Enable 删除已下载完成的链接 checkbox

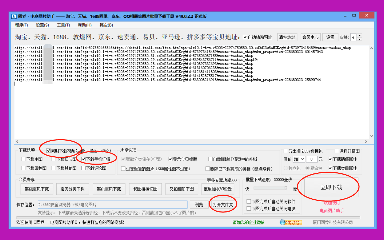[x=207, y=169]
